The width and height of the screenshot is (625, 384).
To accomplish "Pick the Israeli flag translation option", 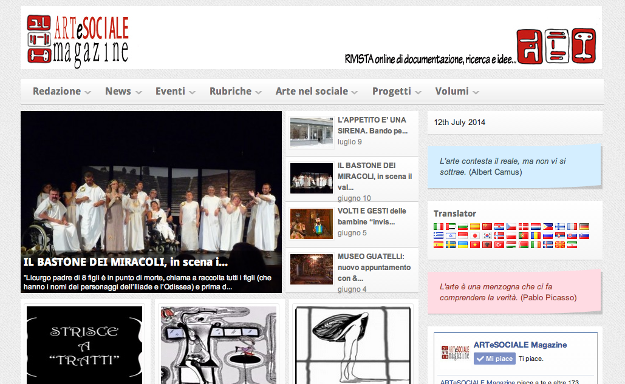I will [x=451, y=235].
